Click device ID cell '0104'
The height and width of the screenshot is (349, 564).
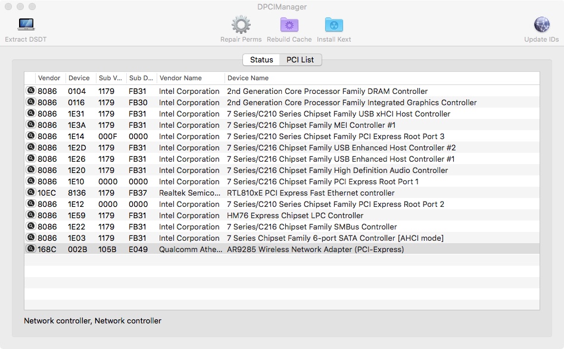click(77, 91)
